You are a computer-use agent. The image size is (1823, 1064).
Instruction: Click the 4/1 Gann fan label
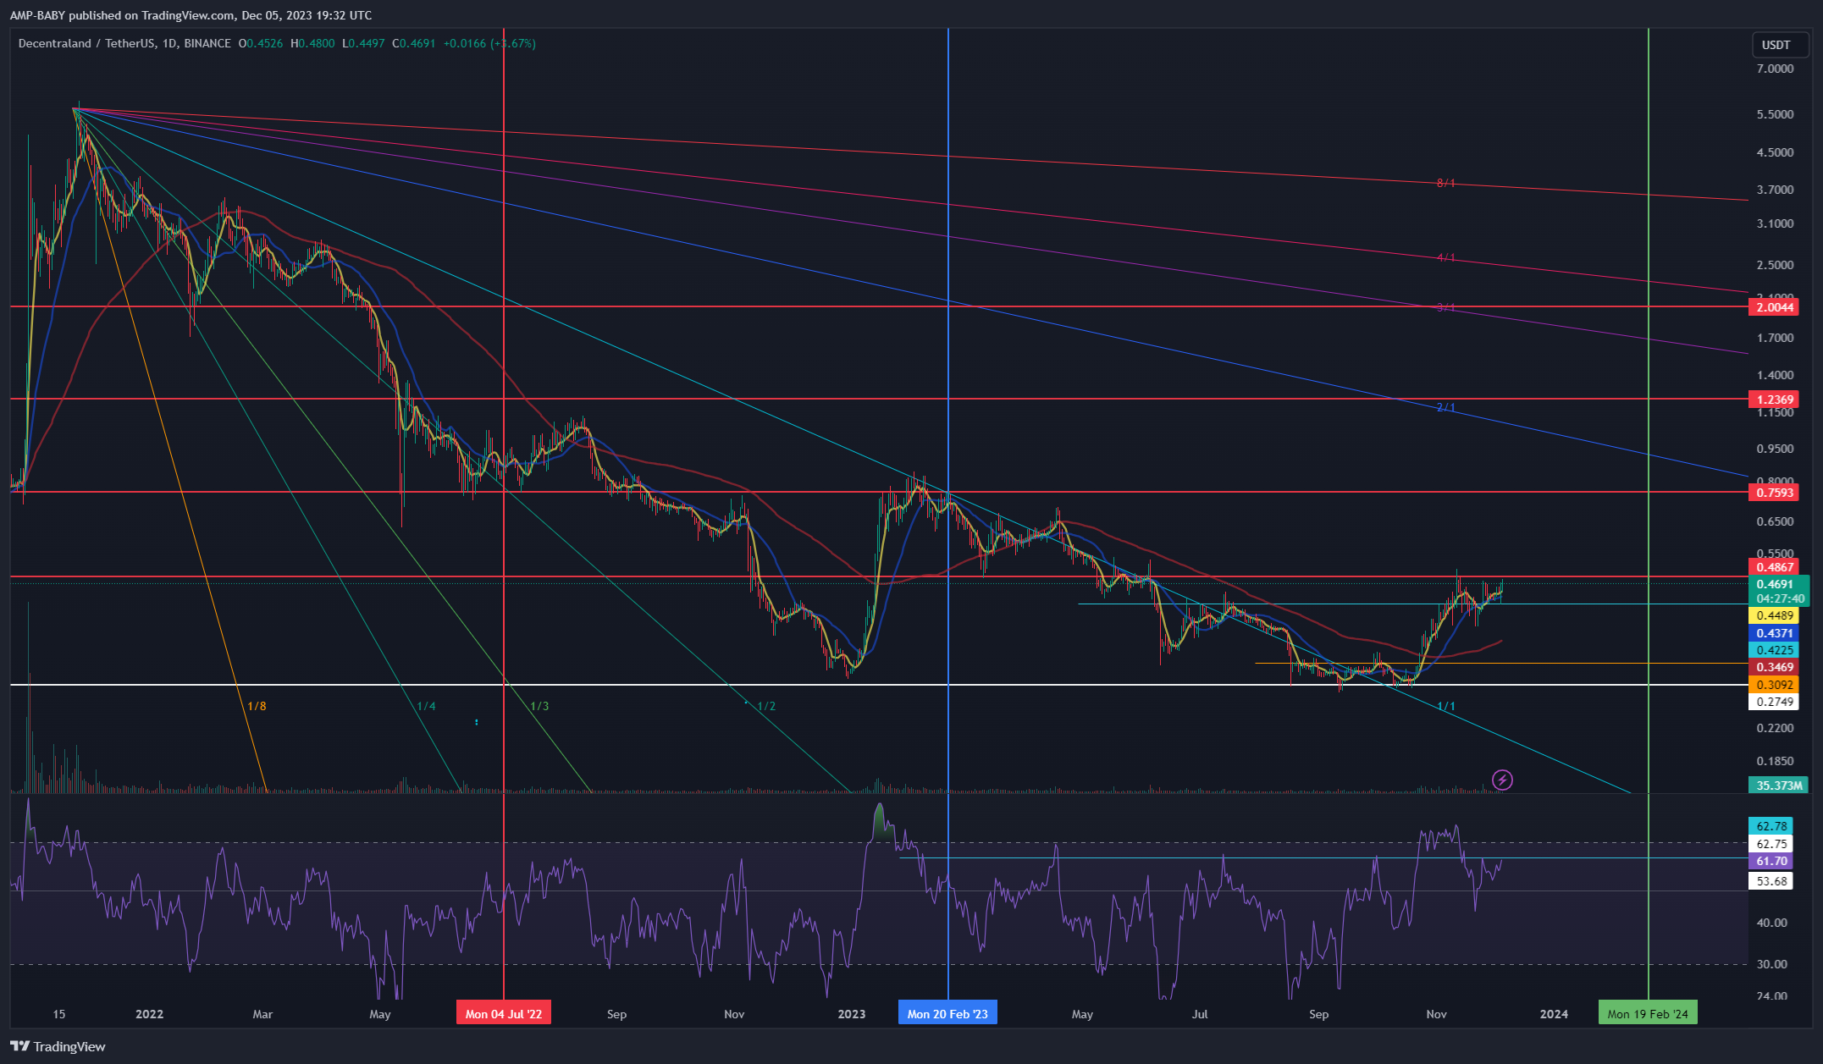coord(1446,257)
